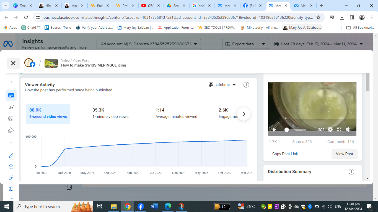This screenshot has height=212, width=378.
Task: Select the pencil edit icon in sidebar
Action: point(11,155)
